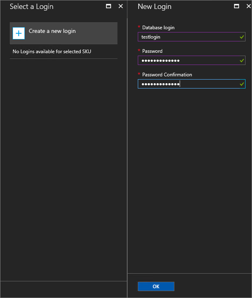The height and width of the screenshot is (298, 252).
Task: Maximize the Select a Login blade
Action: pyautogui.click(x=109, y=6)
